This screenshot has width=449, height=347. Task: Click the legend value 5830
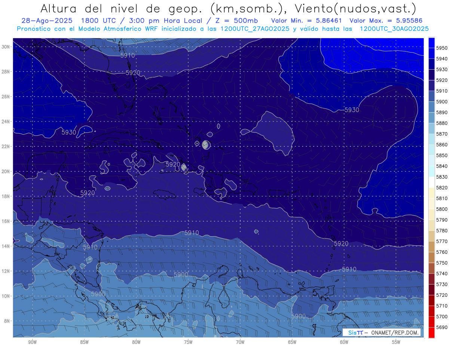[442, 177]
